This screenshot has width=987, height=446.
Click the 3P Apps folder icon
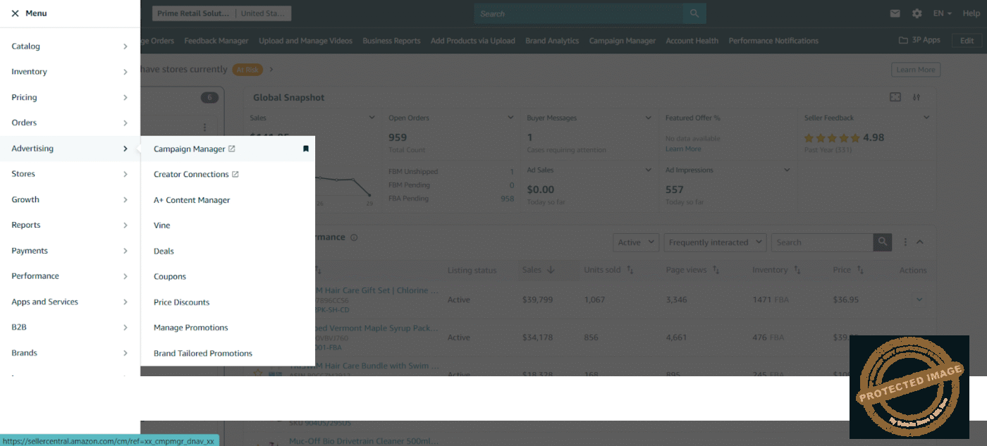[903, 40]
